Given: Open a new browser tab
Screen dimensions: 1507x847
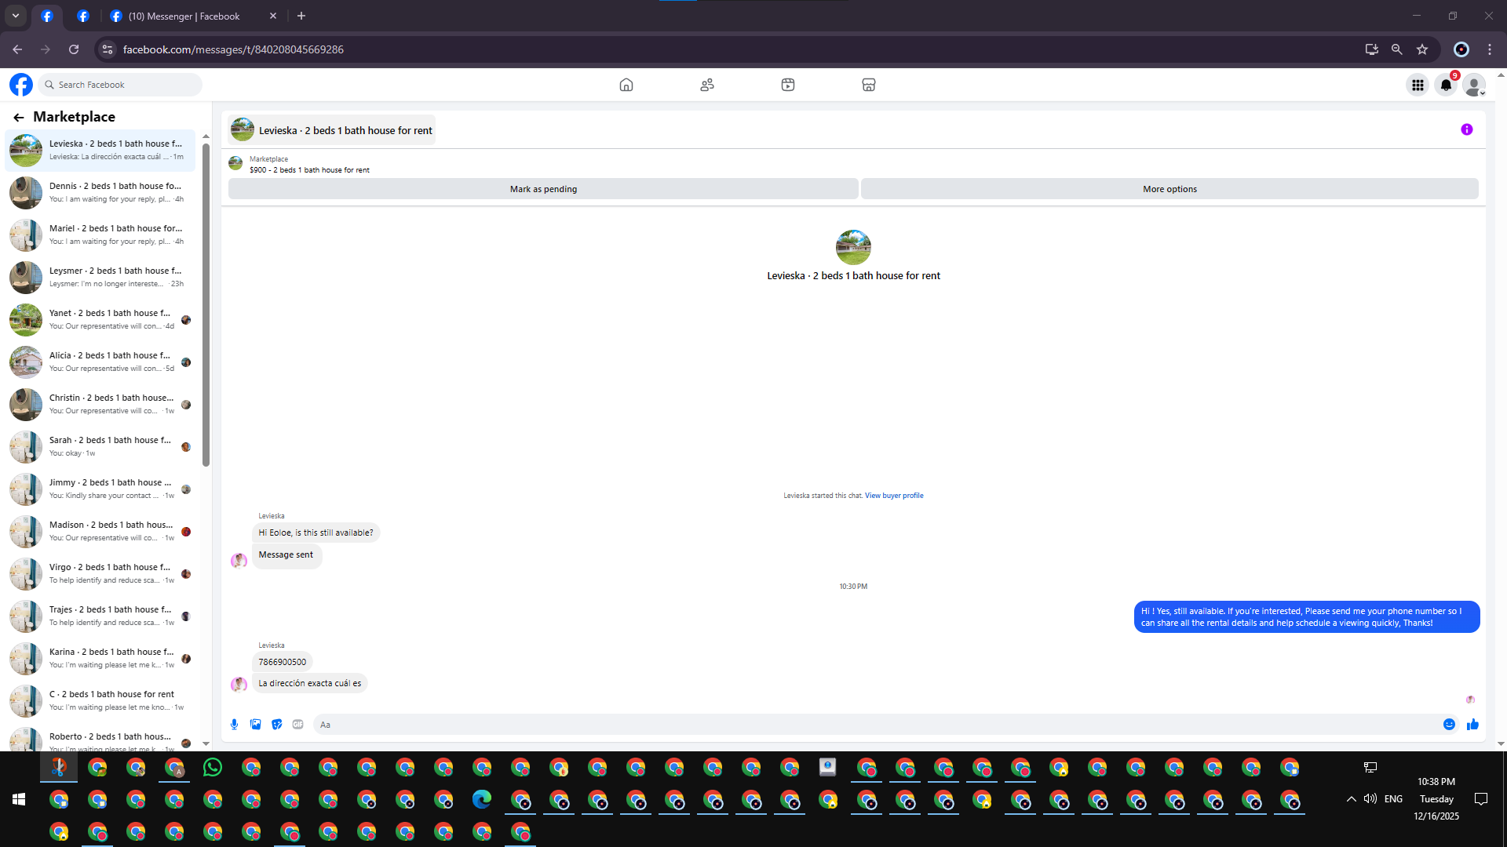Looking at the screenshot, I should [x=301, y=16].
